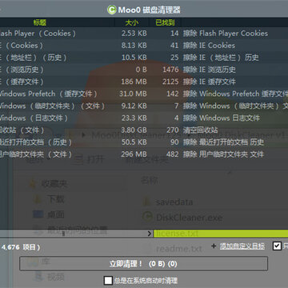Enable the 总是在系统启动时清理 checkbox
288x288 pixels.
[108, 281]
